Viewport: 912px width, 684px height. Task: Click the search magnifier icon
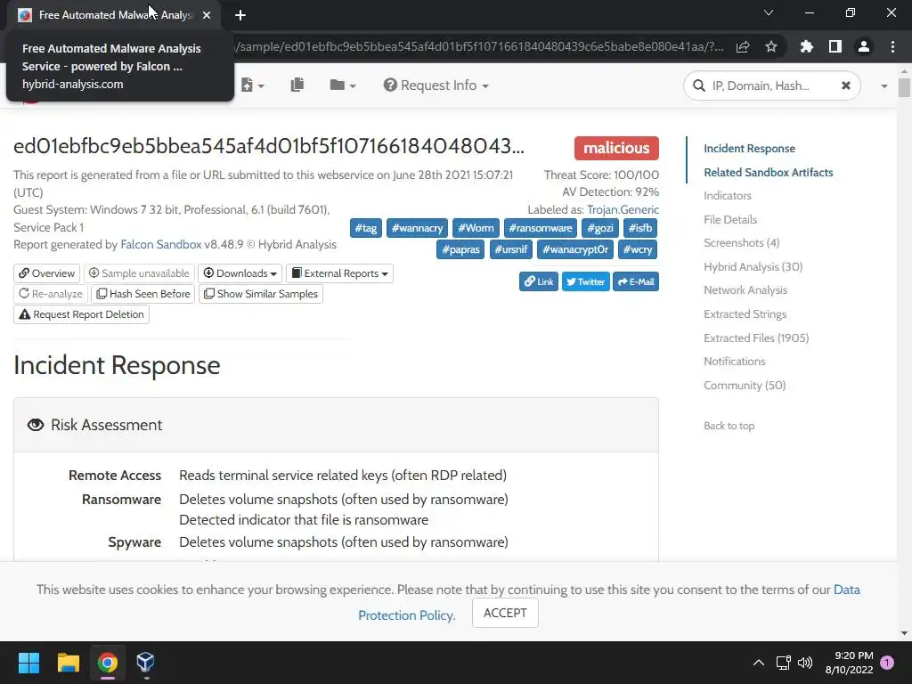coord(698,86)
